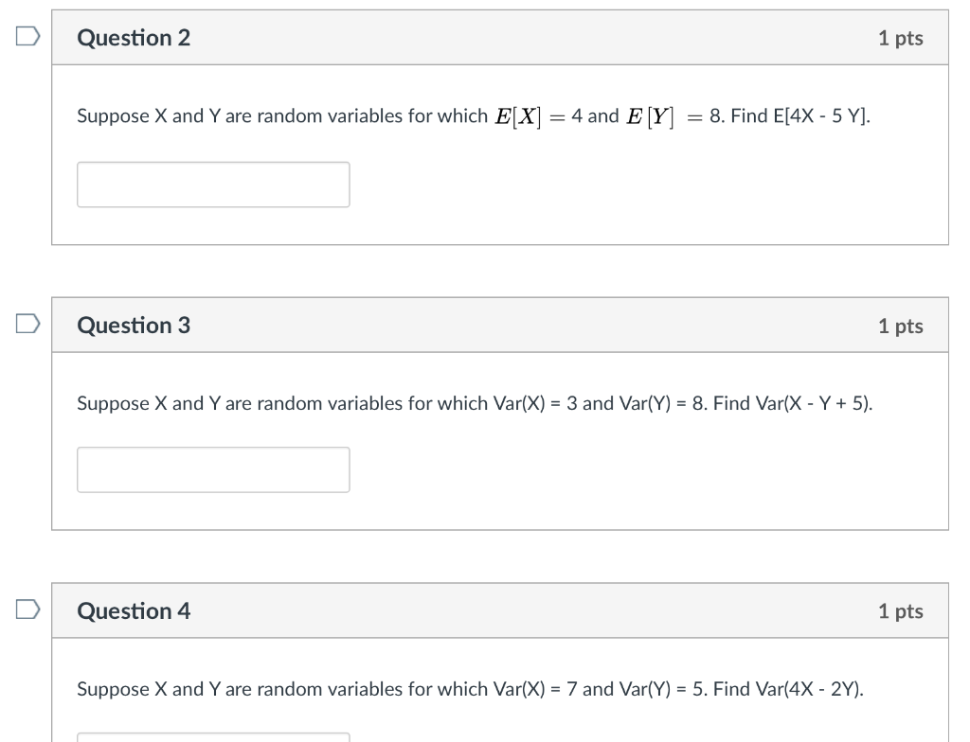Click the Question 3 header title

(134, 326)
